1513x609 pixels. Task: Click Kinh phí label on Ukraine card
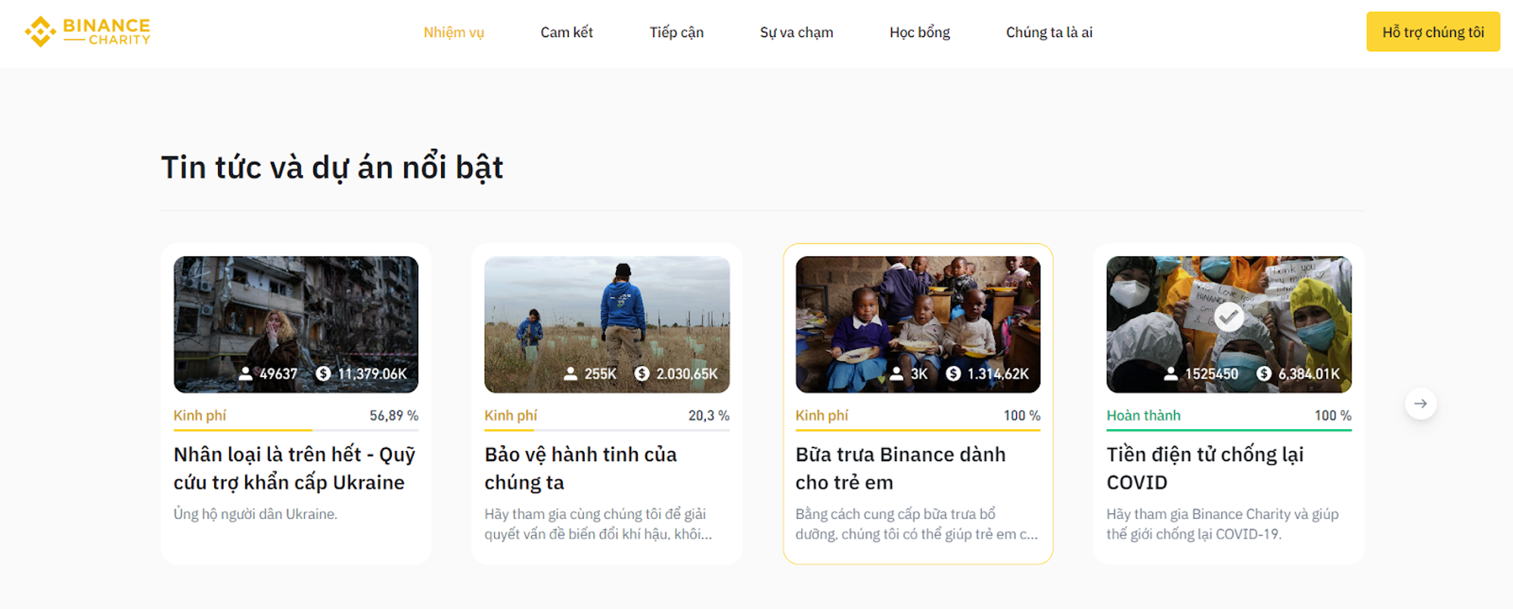(x=200, y=416)
